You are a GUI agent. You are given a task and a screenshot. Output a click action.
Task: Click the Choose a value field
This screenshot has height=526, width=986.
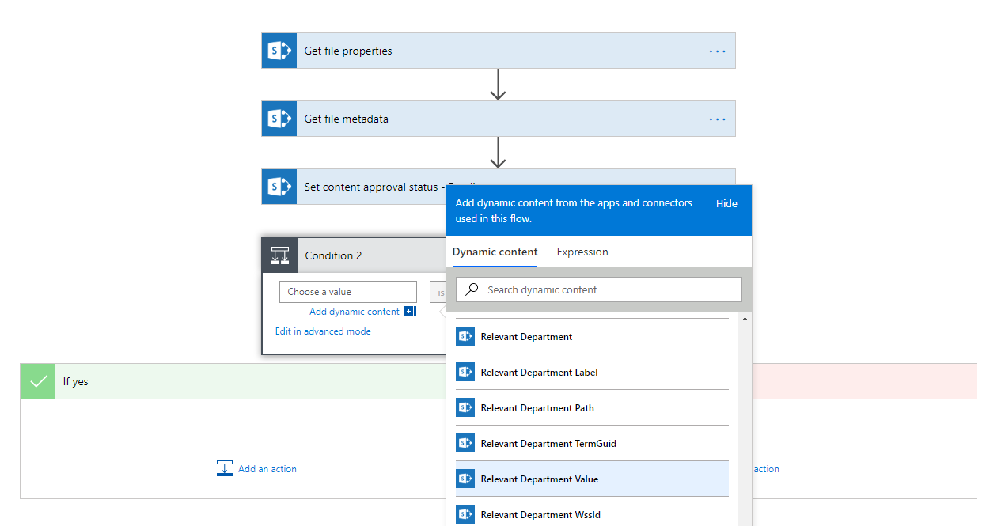coord(347,292)
